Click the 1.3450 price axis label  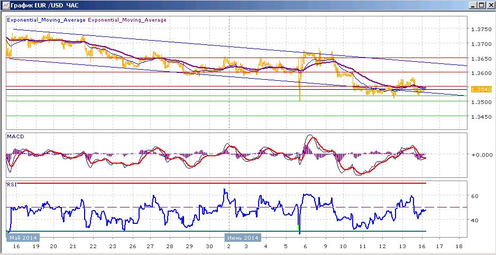point(481,117)
